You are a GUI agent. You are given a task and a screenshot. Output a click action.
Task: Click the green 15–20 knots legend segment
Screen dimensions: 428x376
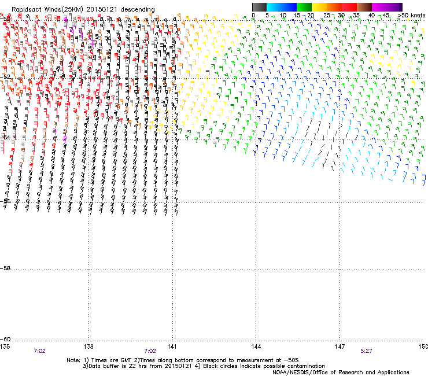[x=304, y=7]
